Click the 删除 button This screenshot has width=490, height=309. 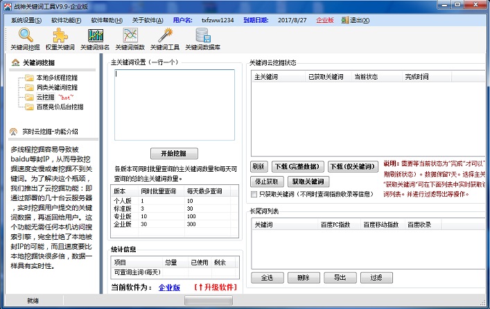tap(304, 277)
